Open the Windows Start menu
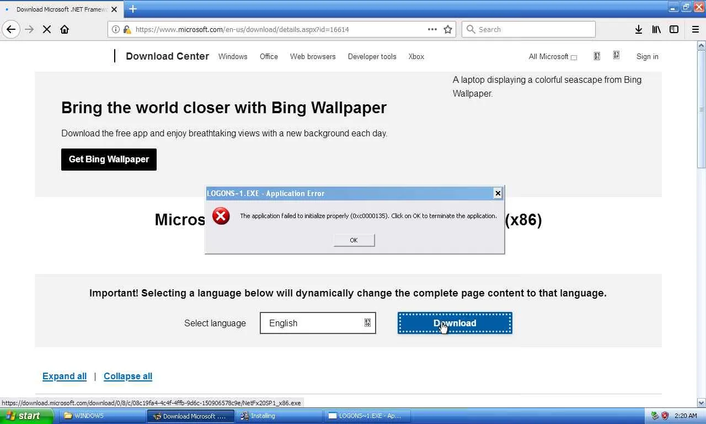This screenshot has height=424, width=706. [27, 416]
